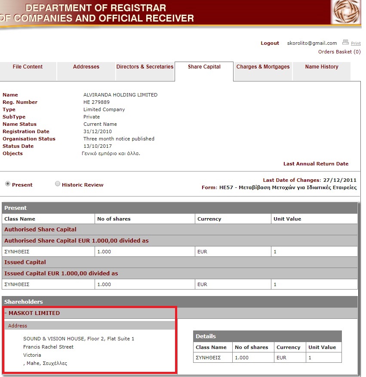View the Name History tab
This screenshot has height=377, width=366.
tap(321, 67)
